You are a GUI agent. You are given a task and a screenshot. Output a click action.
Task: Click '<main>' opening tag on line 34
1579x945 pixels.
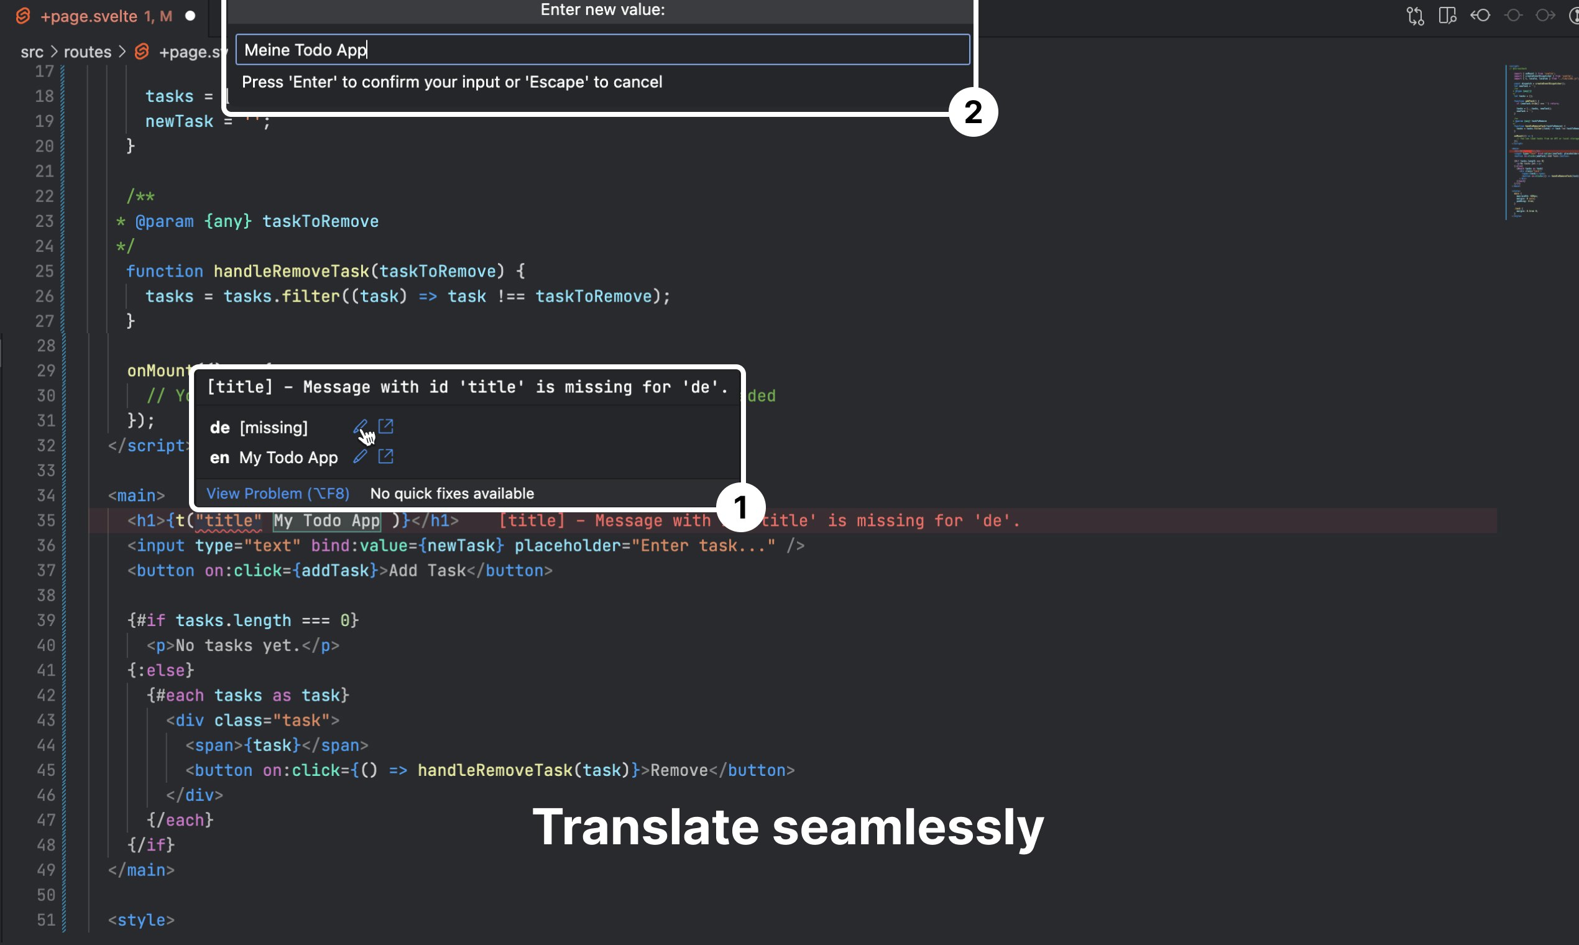tap(136, 496)
